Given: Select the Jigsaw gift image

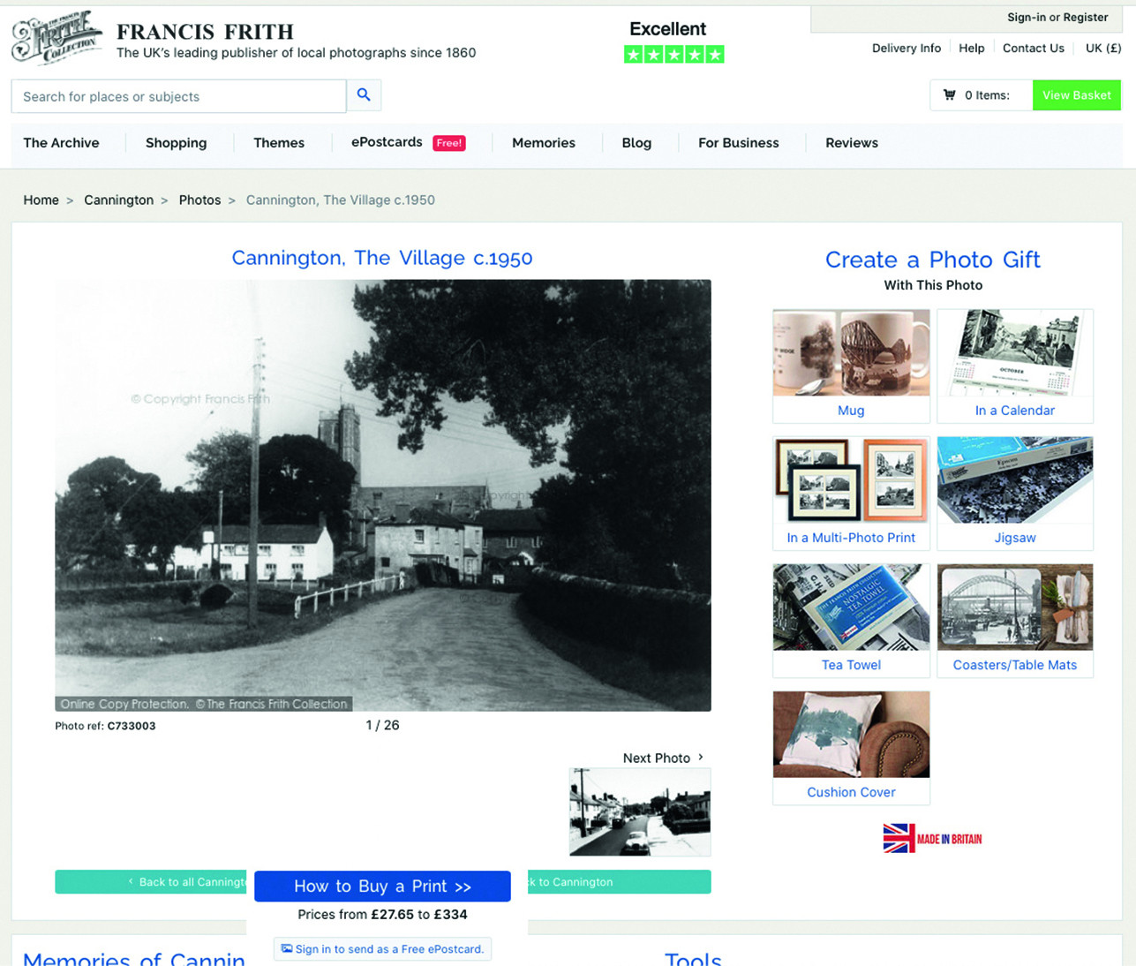Looking at the screenshot, I should point(1015,479).
